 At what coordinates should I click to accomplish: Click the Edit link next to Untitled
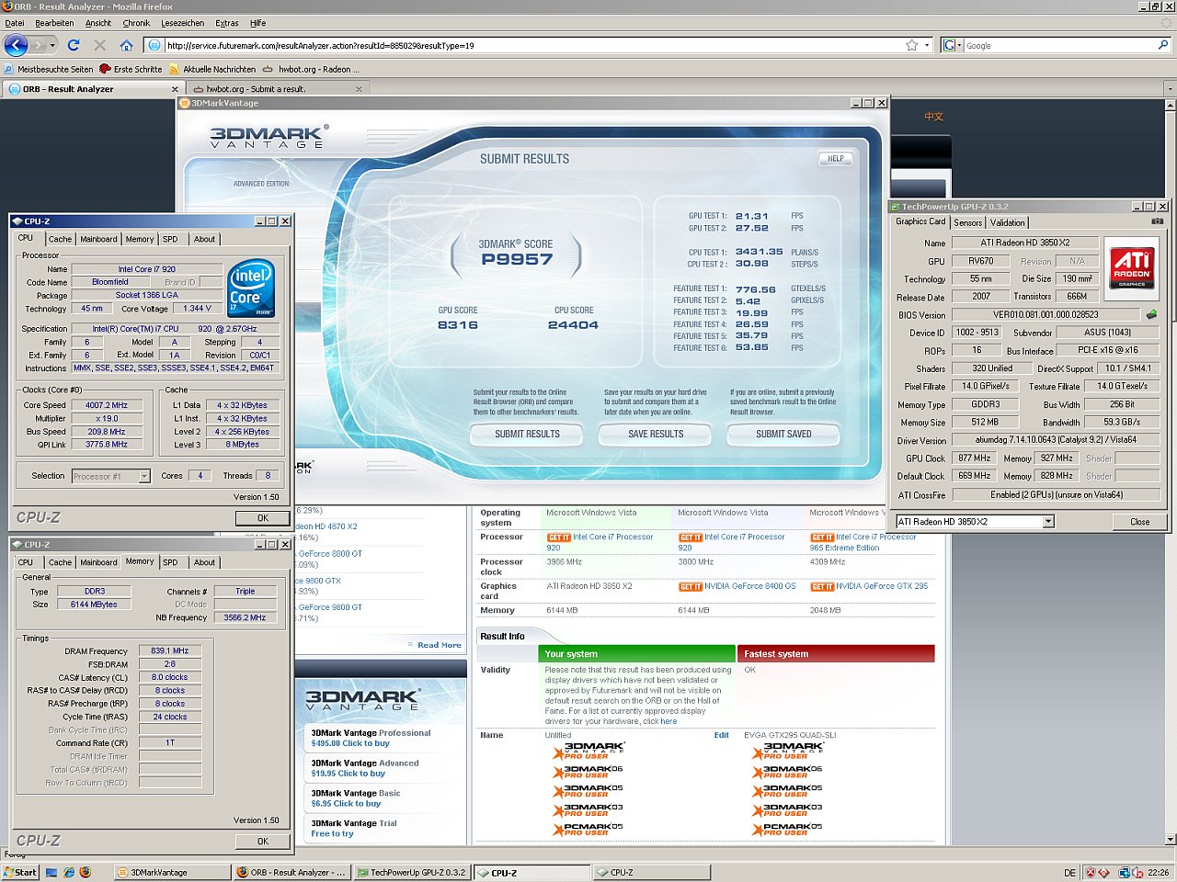click(721, 735)
